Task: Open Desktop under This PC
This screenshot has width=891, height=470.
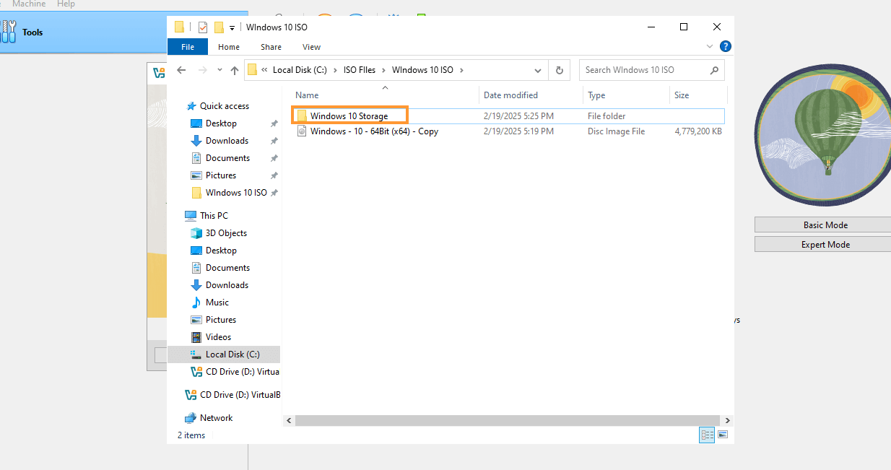Action: coord(221,251)
